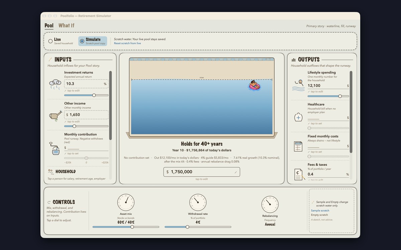Adjust the Asset mix stocks vs bonds slider
401x250 pixels.
tap(126, 227)
